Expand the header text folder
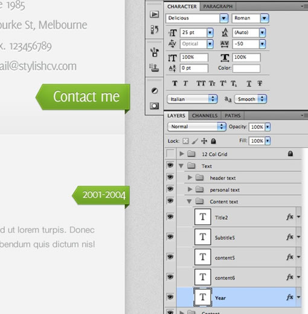 (x=190, y=178)
